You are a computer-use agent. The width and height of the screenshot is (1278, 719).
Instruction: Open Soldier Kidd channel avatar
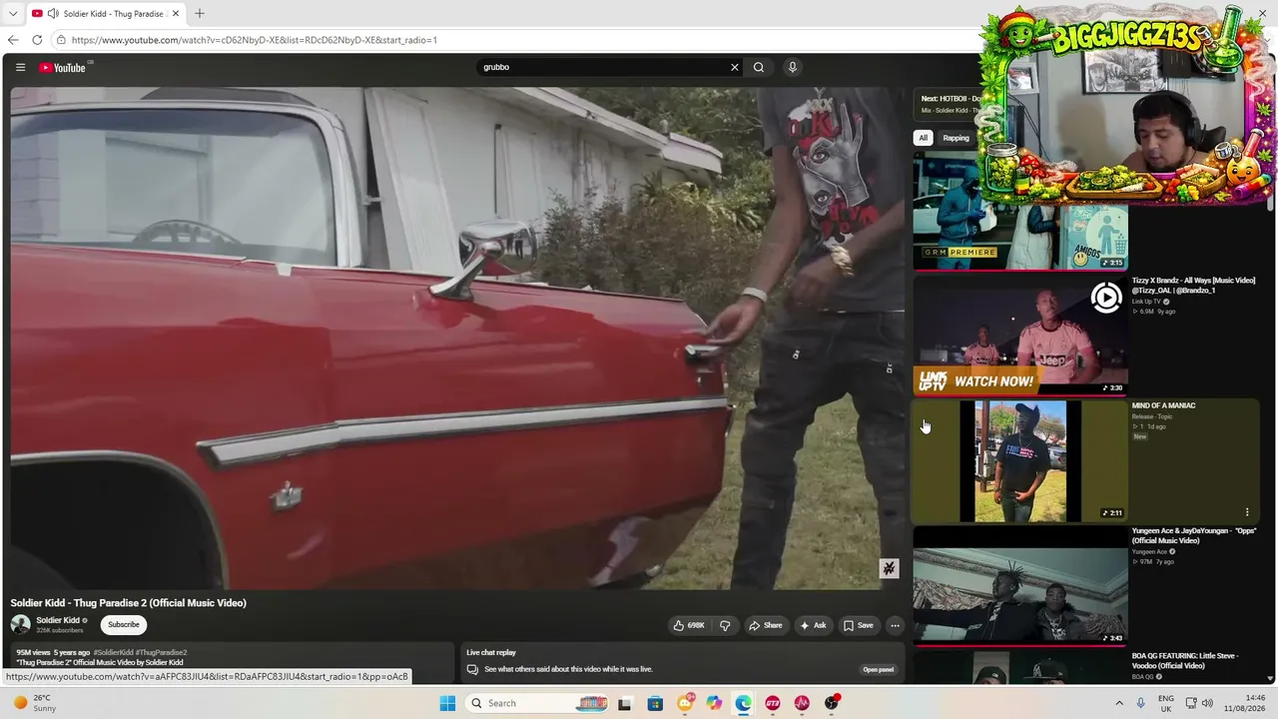click(20, 625)
